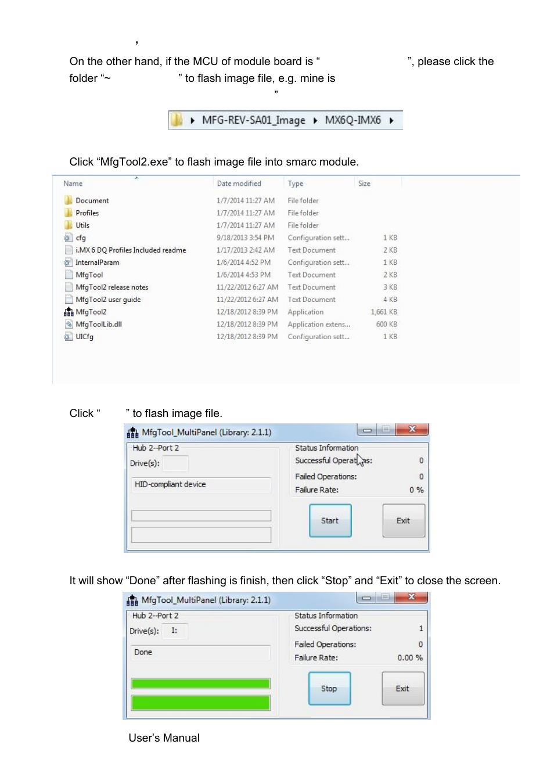Click upper empty progress bar in Start dialog
554x784 pixels.
[x=201, y=516]
